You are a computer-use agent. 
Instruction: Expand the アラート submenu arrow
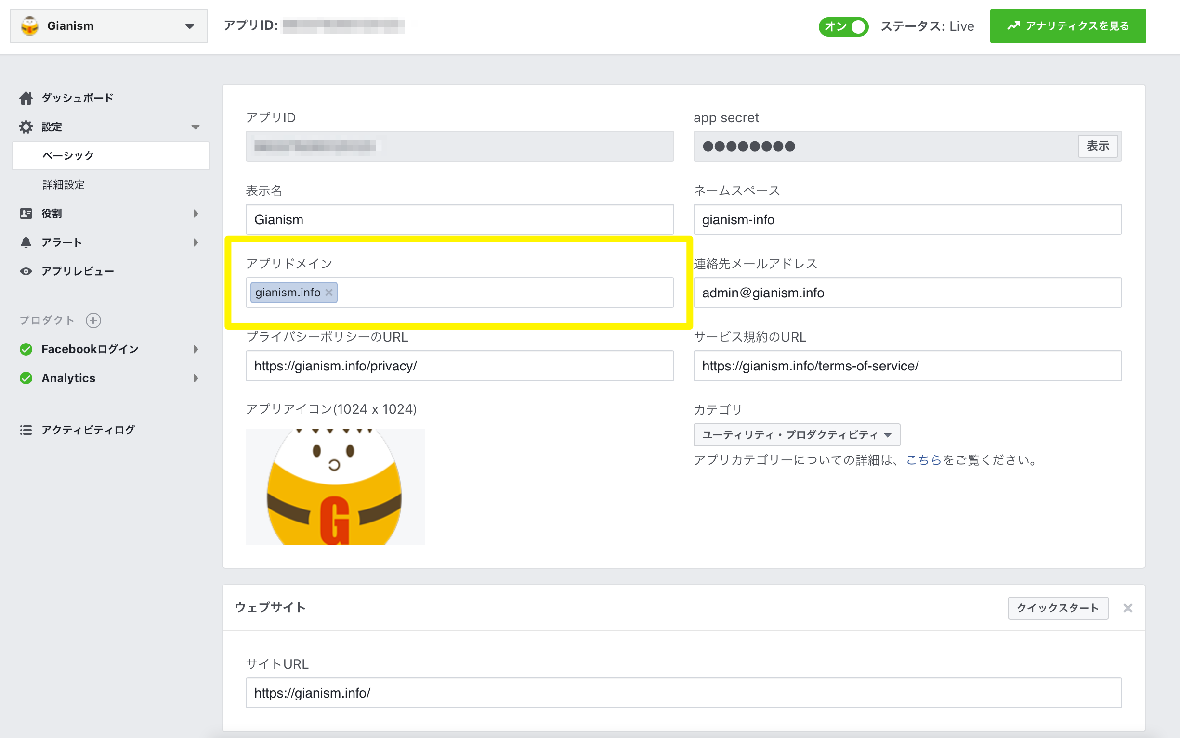click(x=196, y=242)
